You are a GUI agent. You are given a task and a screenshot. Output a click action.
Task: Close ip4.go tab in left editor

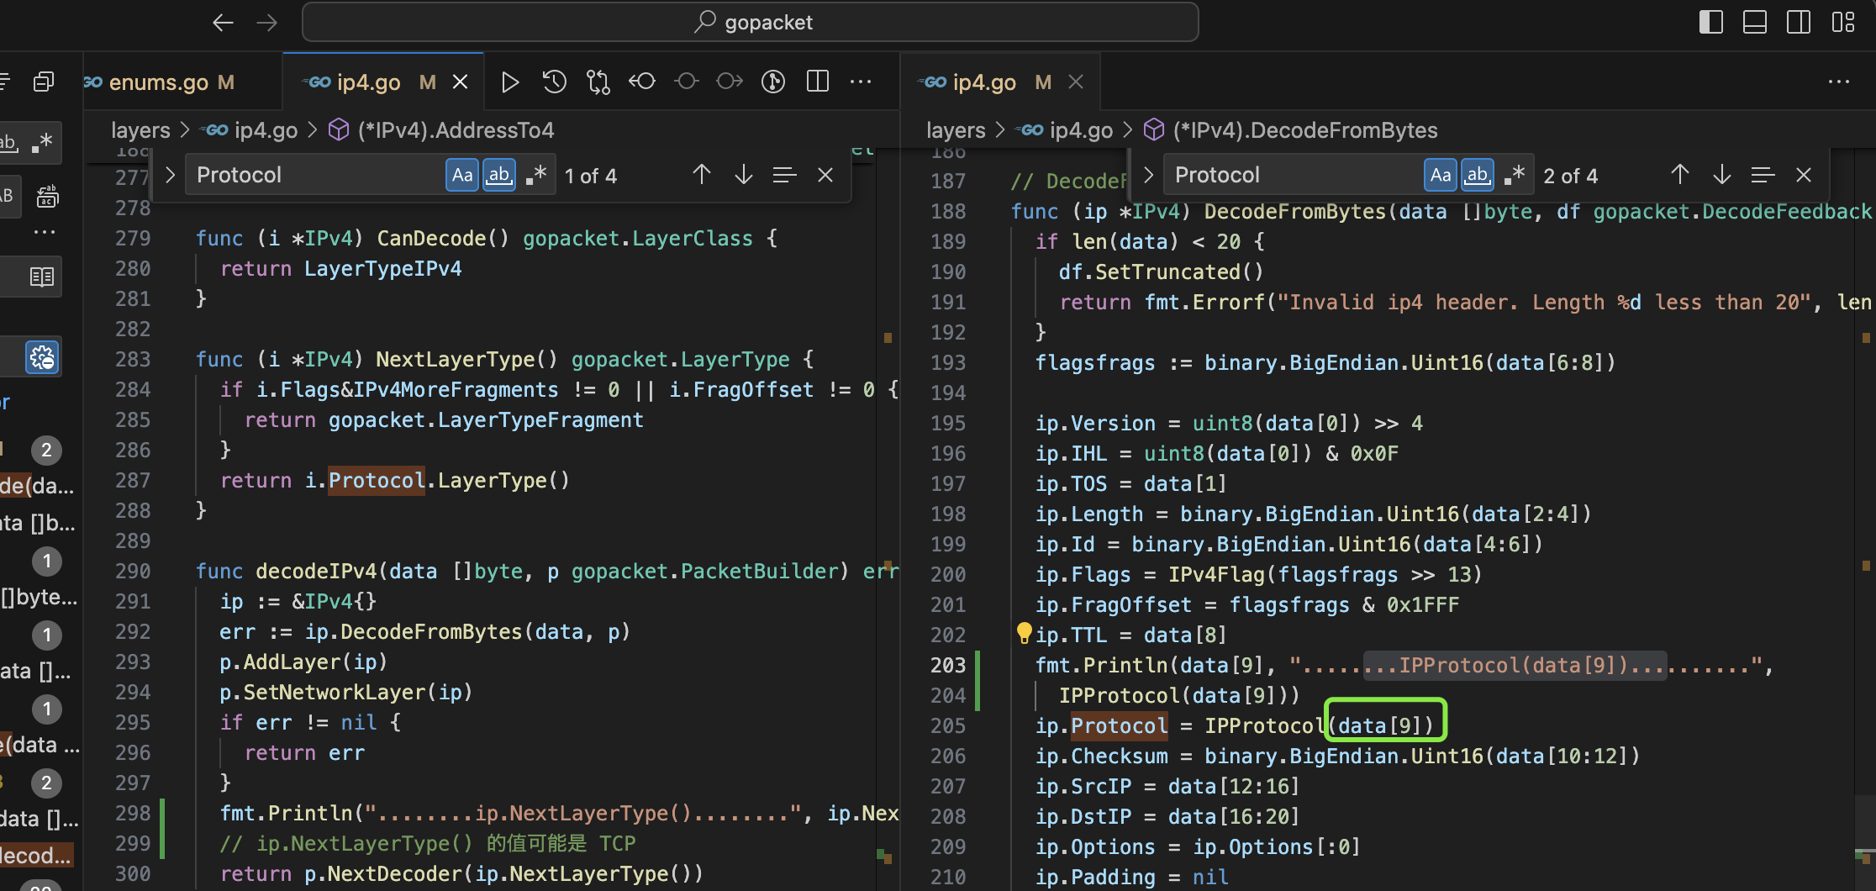(461, 82)
